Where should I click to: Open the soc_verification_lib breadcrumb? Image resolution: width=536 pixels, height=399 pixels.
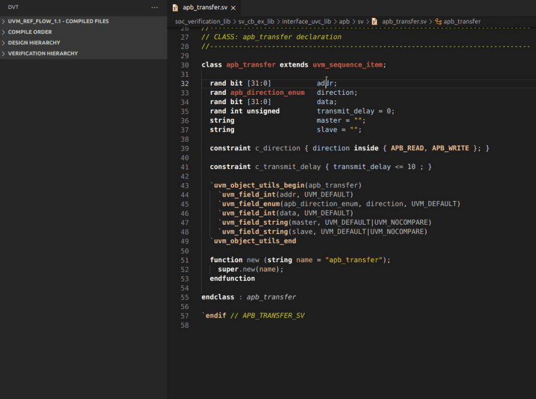click(202, 22)
